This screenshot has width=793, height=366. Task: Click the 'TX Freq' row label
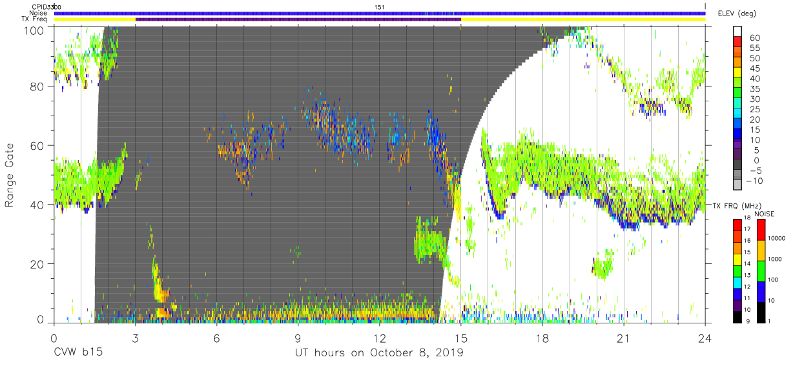[36, 19]
